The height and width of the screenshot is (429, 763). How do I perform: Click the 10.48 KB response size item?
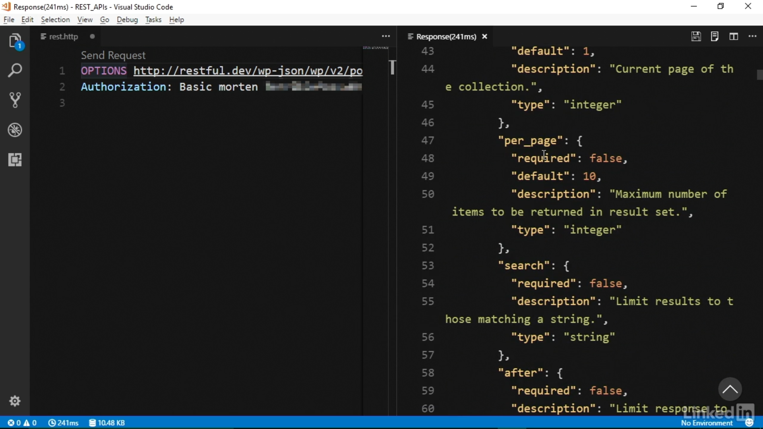107,423
